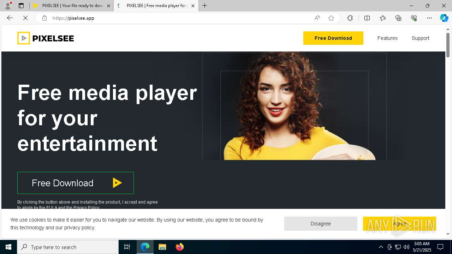Click the taskbar search box
The image size is (452, 254).
coord(68,247)
